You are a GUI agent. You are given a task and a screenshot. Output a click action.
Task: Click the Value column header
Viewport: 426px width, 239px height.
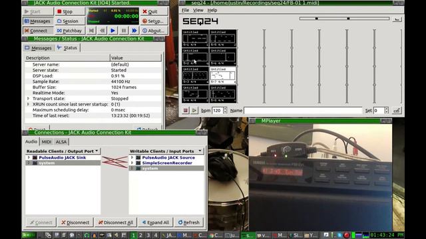136,58
